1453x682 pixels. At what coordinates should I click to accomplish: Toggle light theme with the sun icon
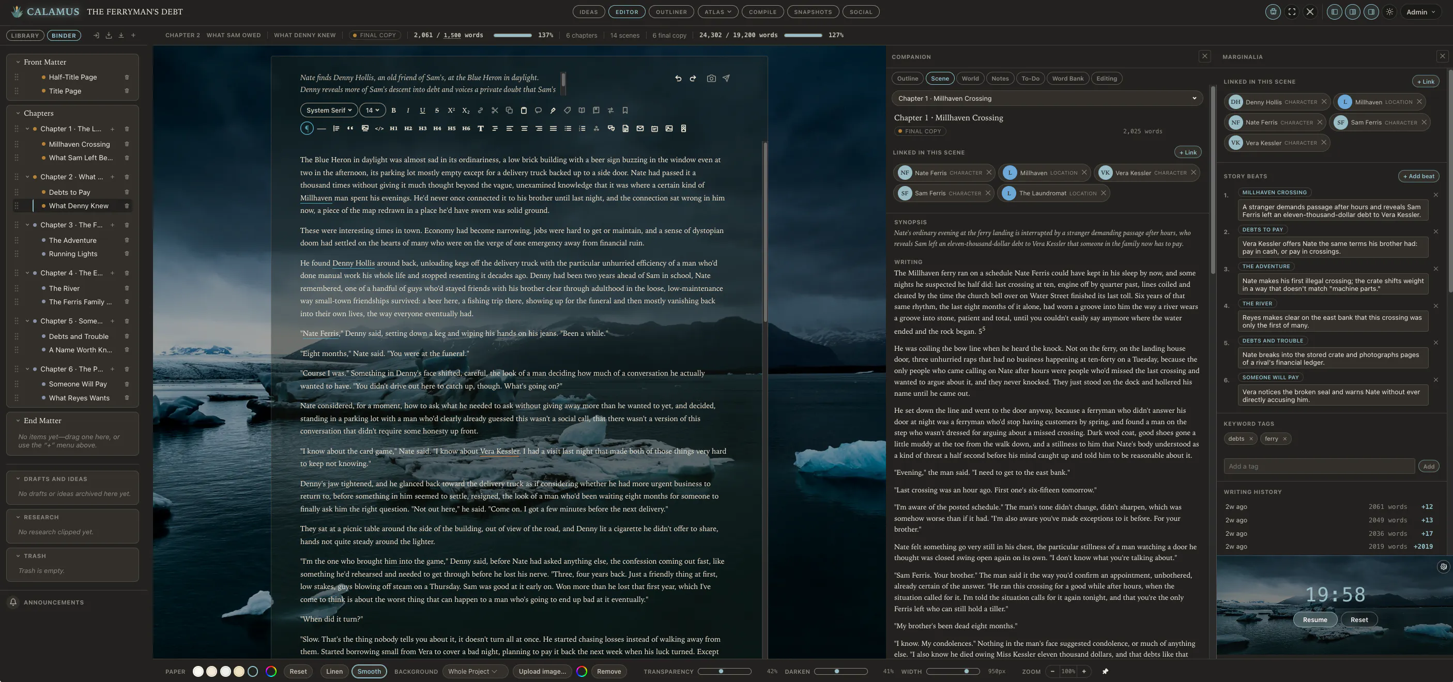[1389, 12]
